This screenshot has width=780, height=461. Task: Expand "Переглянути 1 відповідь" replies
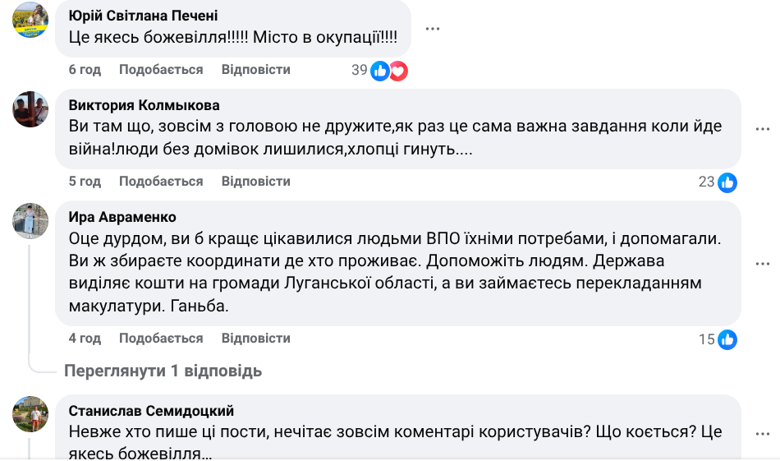point(163,371)
